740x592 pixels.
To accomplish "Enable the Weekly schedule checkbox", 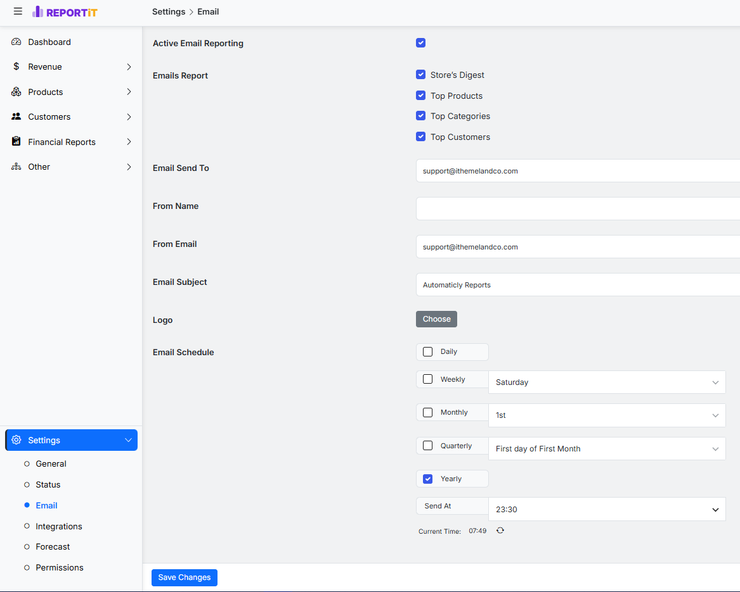I will click(427, 379).
